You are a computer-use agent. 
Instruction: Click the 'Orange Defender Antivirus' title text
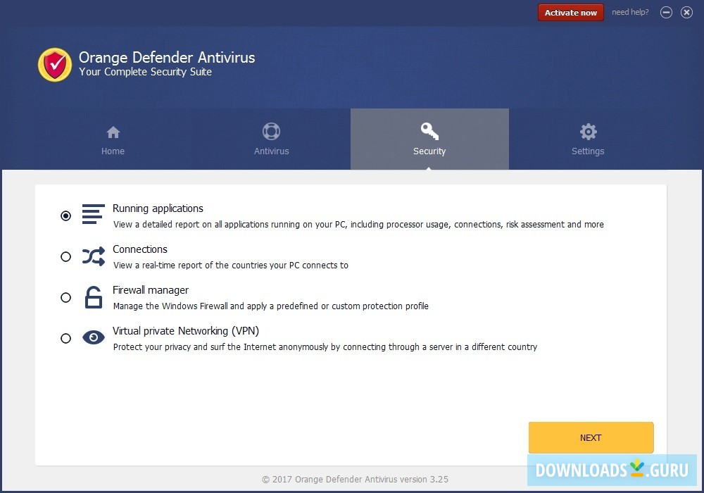pos(167,58)
